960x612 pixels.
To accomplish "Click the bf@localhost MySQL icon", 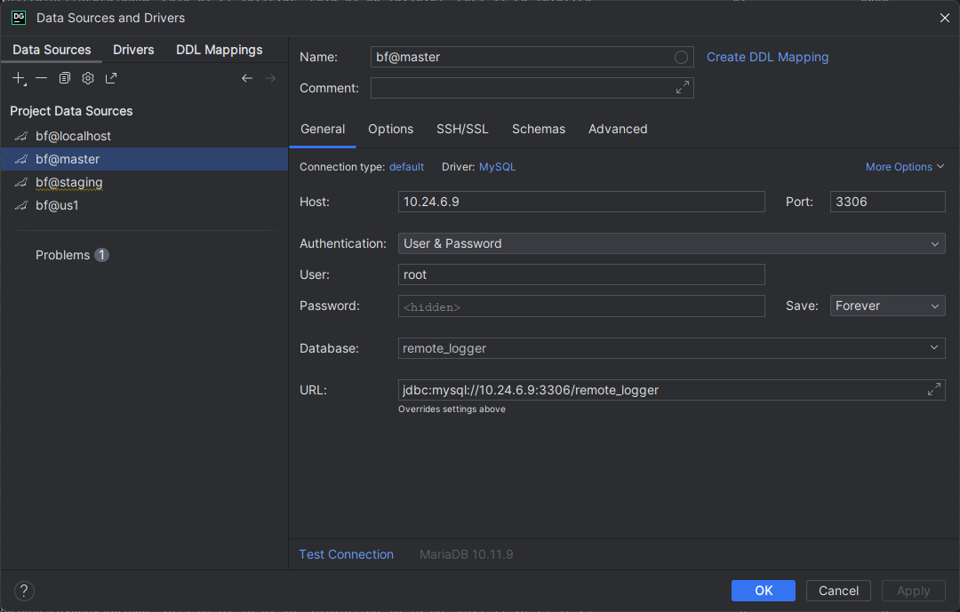I will click(x=21, y=136).
